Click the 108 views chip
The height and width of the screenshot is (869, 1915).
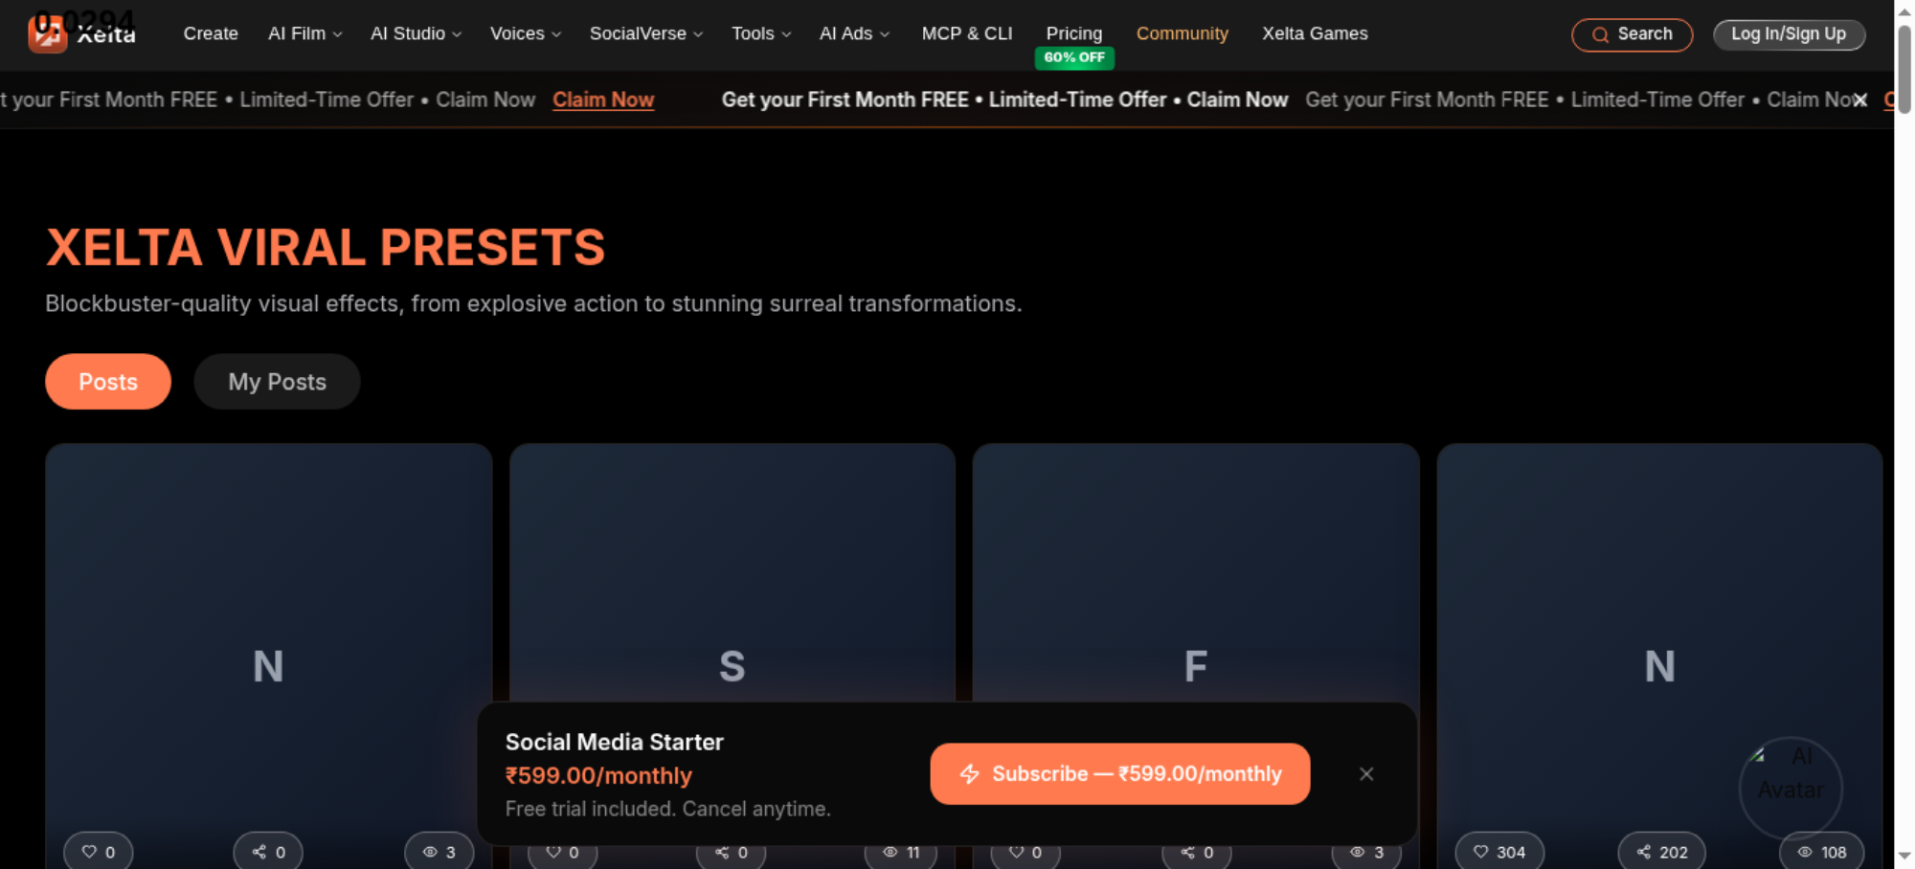[x=1822, y=852]
